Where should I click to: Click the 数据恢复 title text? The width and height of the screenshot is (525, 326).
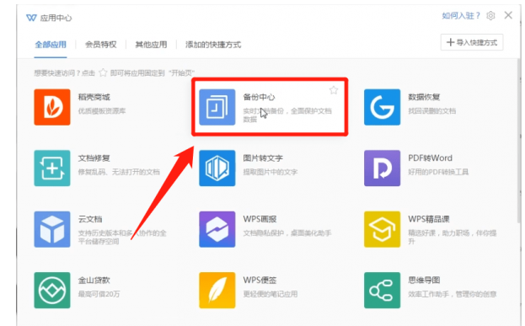click(x=424, y=97)
